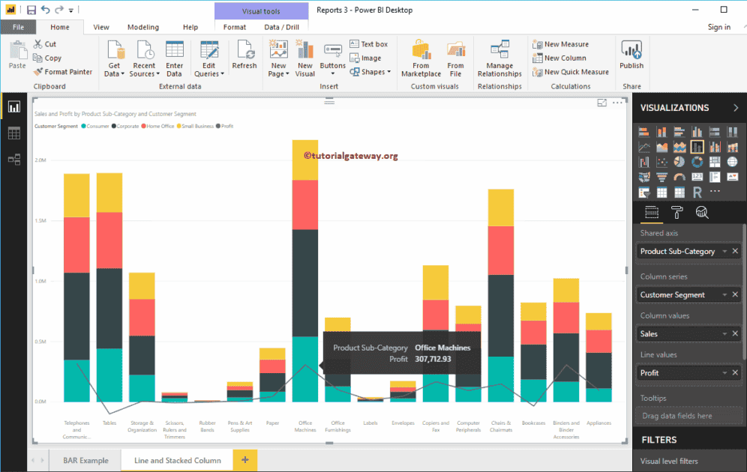This screenshot has width=747, height=472.
Task: Choose the R script visual icon
Action: click(x=697, y=192)
